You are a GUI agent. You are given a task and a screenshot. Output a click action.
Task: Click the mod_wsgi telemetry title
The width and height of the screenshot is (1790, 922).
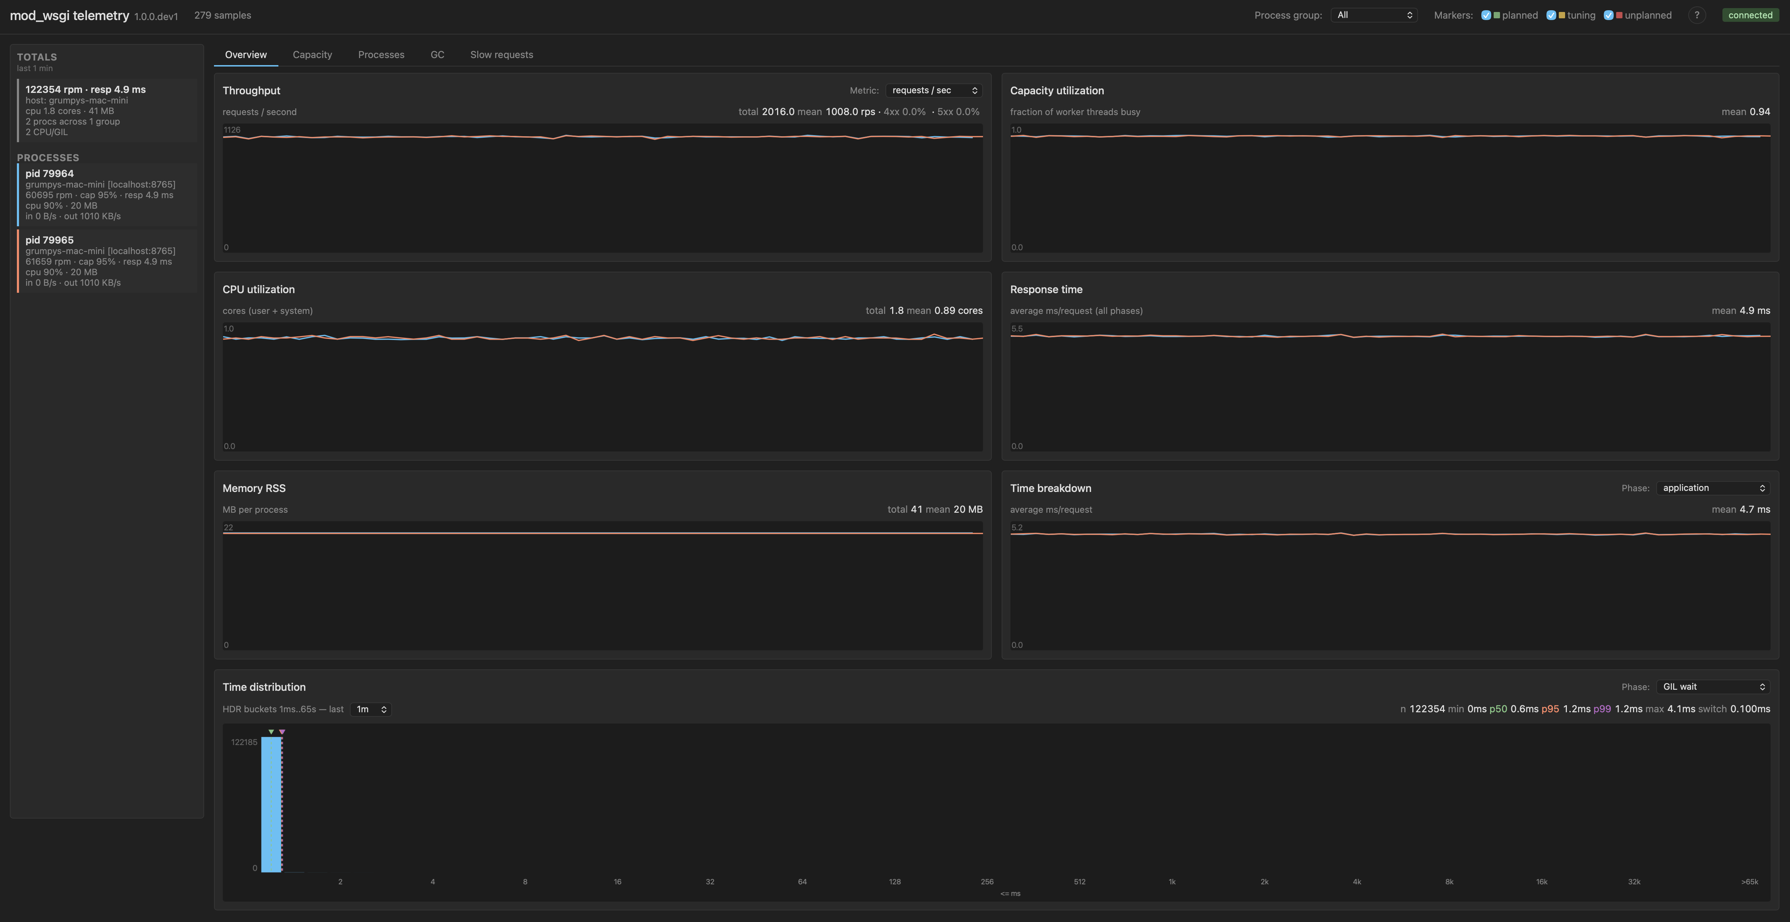[x=69, y=15]
